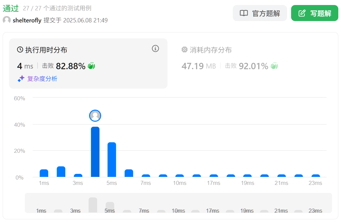This screenshot has height=222, width=341.
Task: Click the tall gray bar in range slider
Action: point(93,205)
